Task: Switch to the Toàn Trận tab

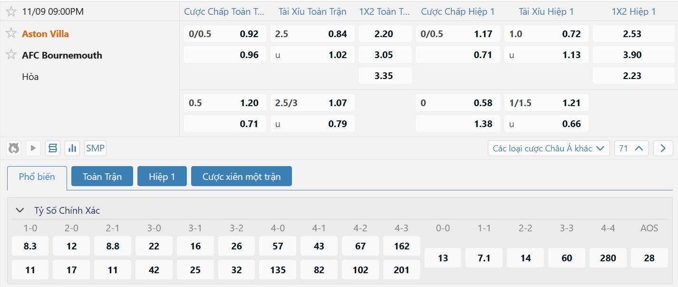Action: (102, 177)
